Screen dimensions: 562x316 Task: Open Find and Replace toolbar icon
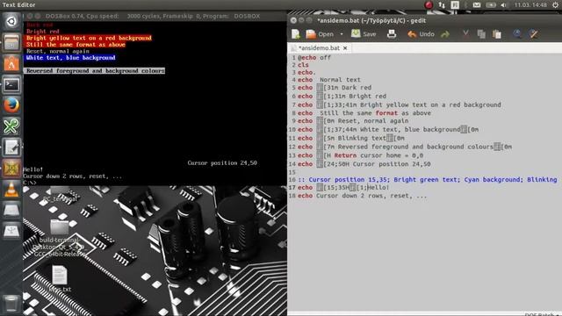point(533,34)
